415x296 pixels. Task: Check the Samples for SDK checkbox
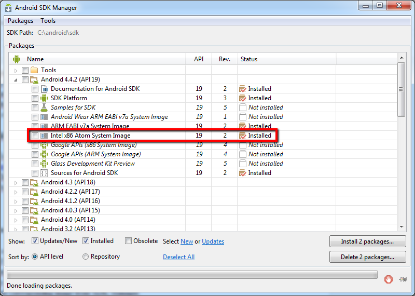pyautogui.click(x=35, y=107)
